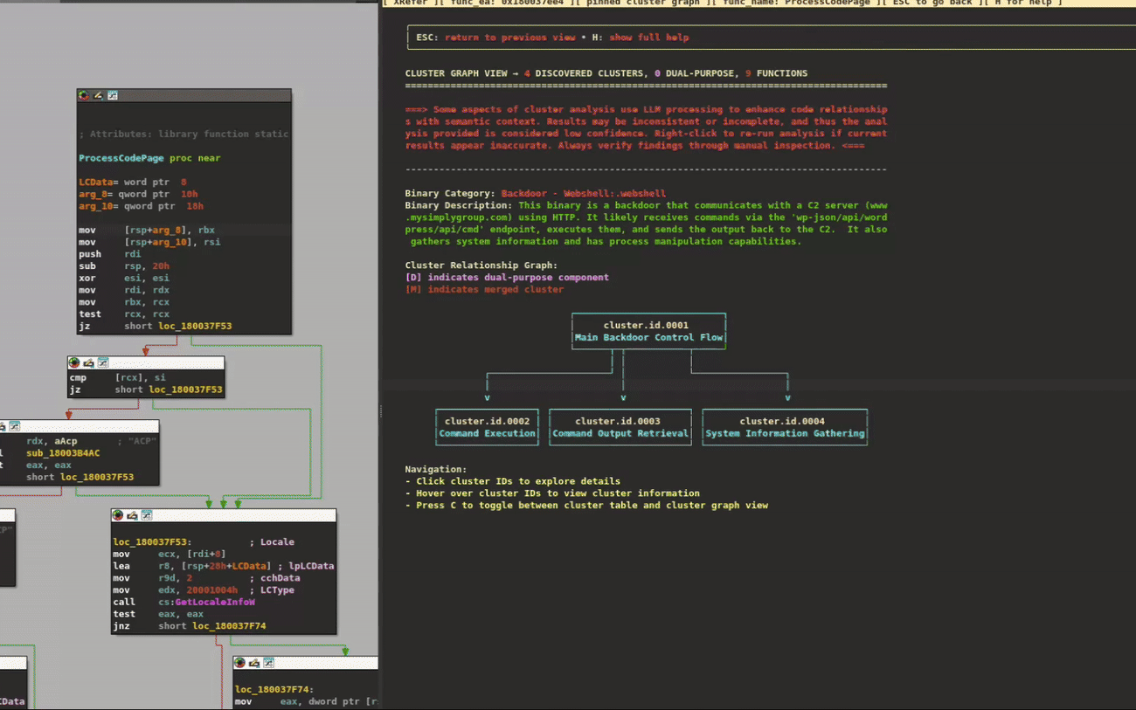Click the 'Binary Category:' label
The image size is (1136, 710).
click(450, 193)
